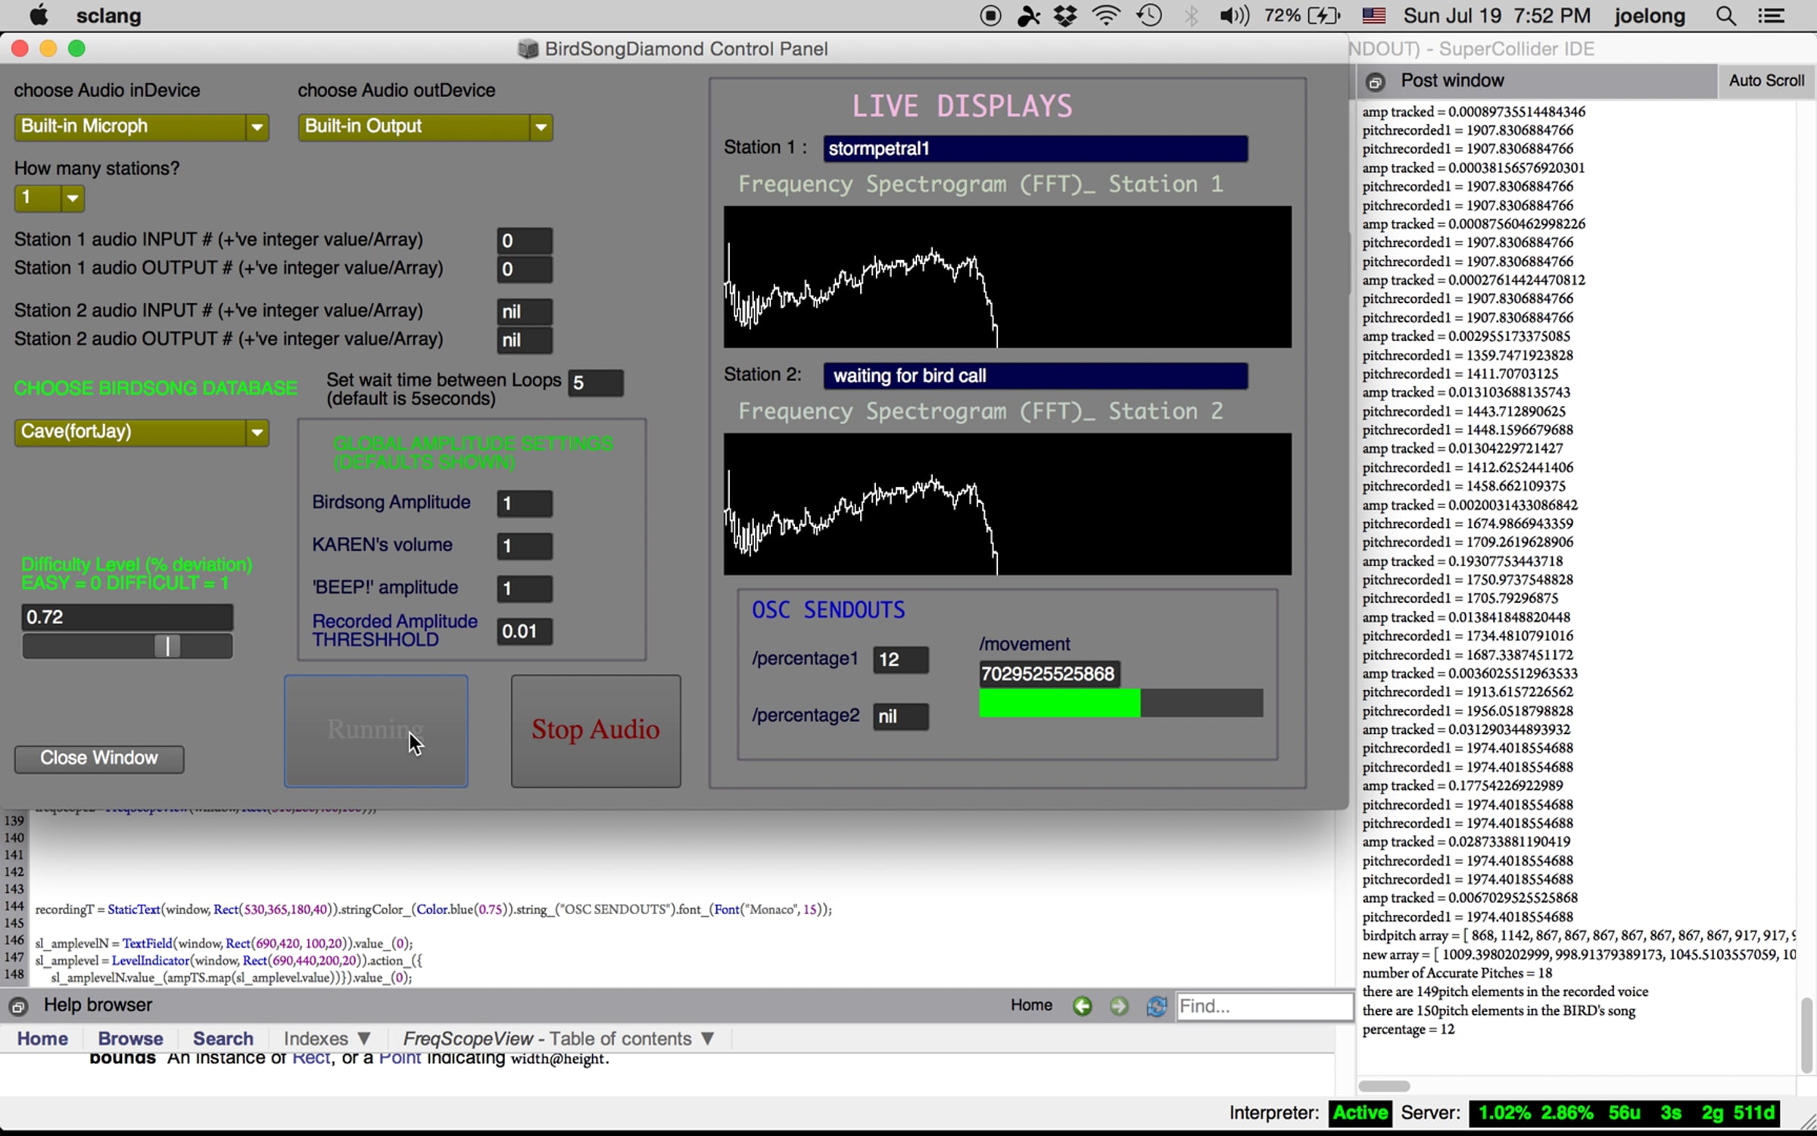Open the Audio inDevice dropdown
Image resolution: width=1817 pixels, height=1136 pixels.
[142, 126]
